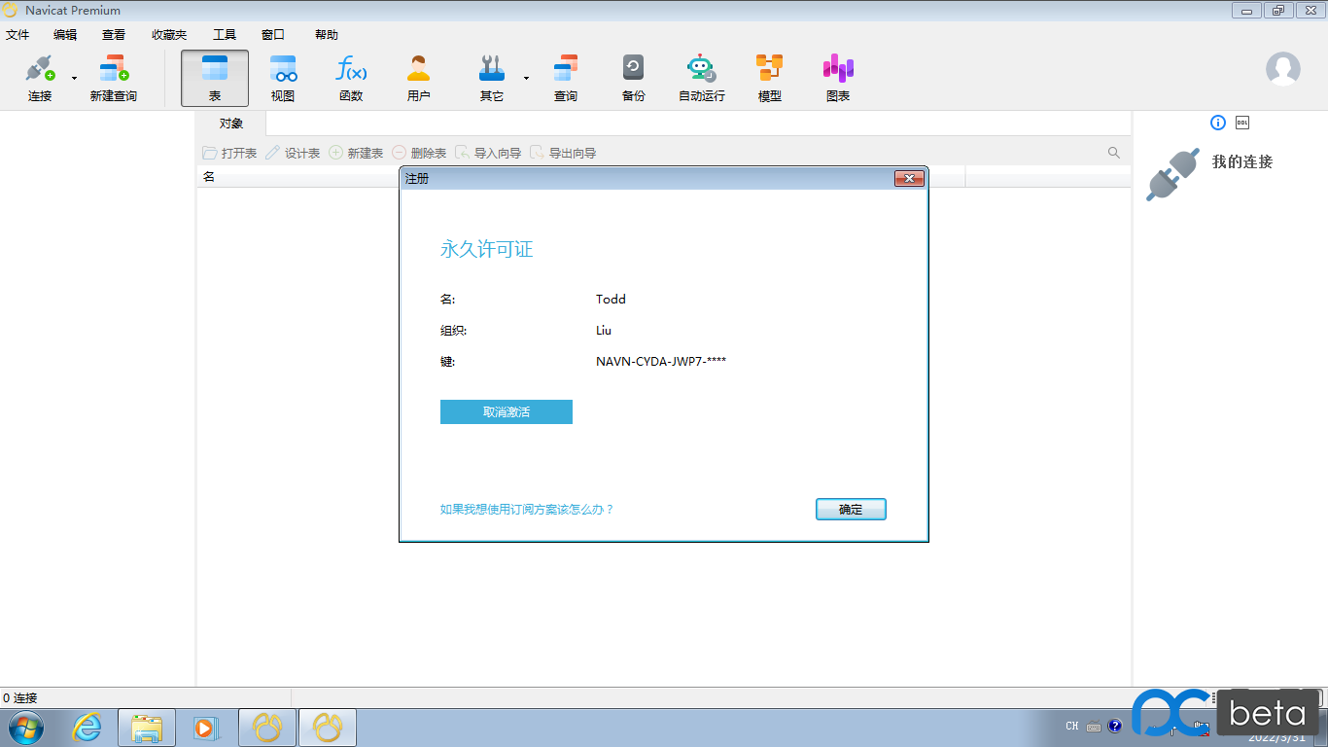Select the View (视图) toolbar icon
Screen dimensions: 1328x747
[x=283, y=78]
